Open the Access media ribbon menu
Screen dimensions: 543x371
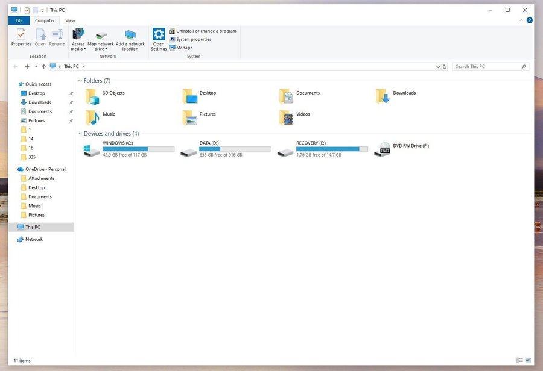[78, 39]
